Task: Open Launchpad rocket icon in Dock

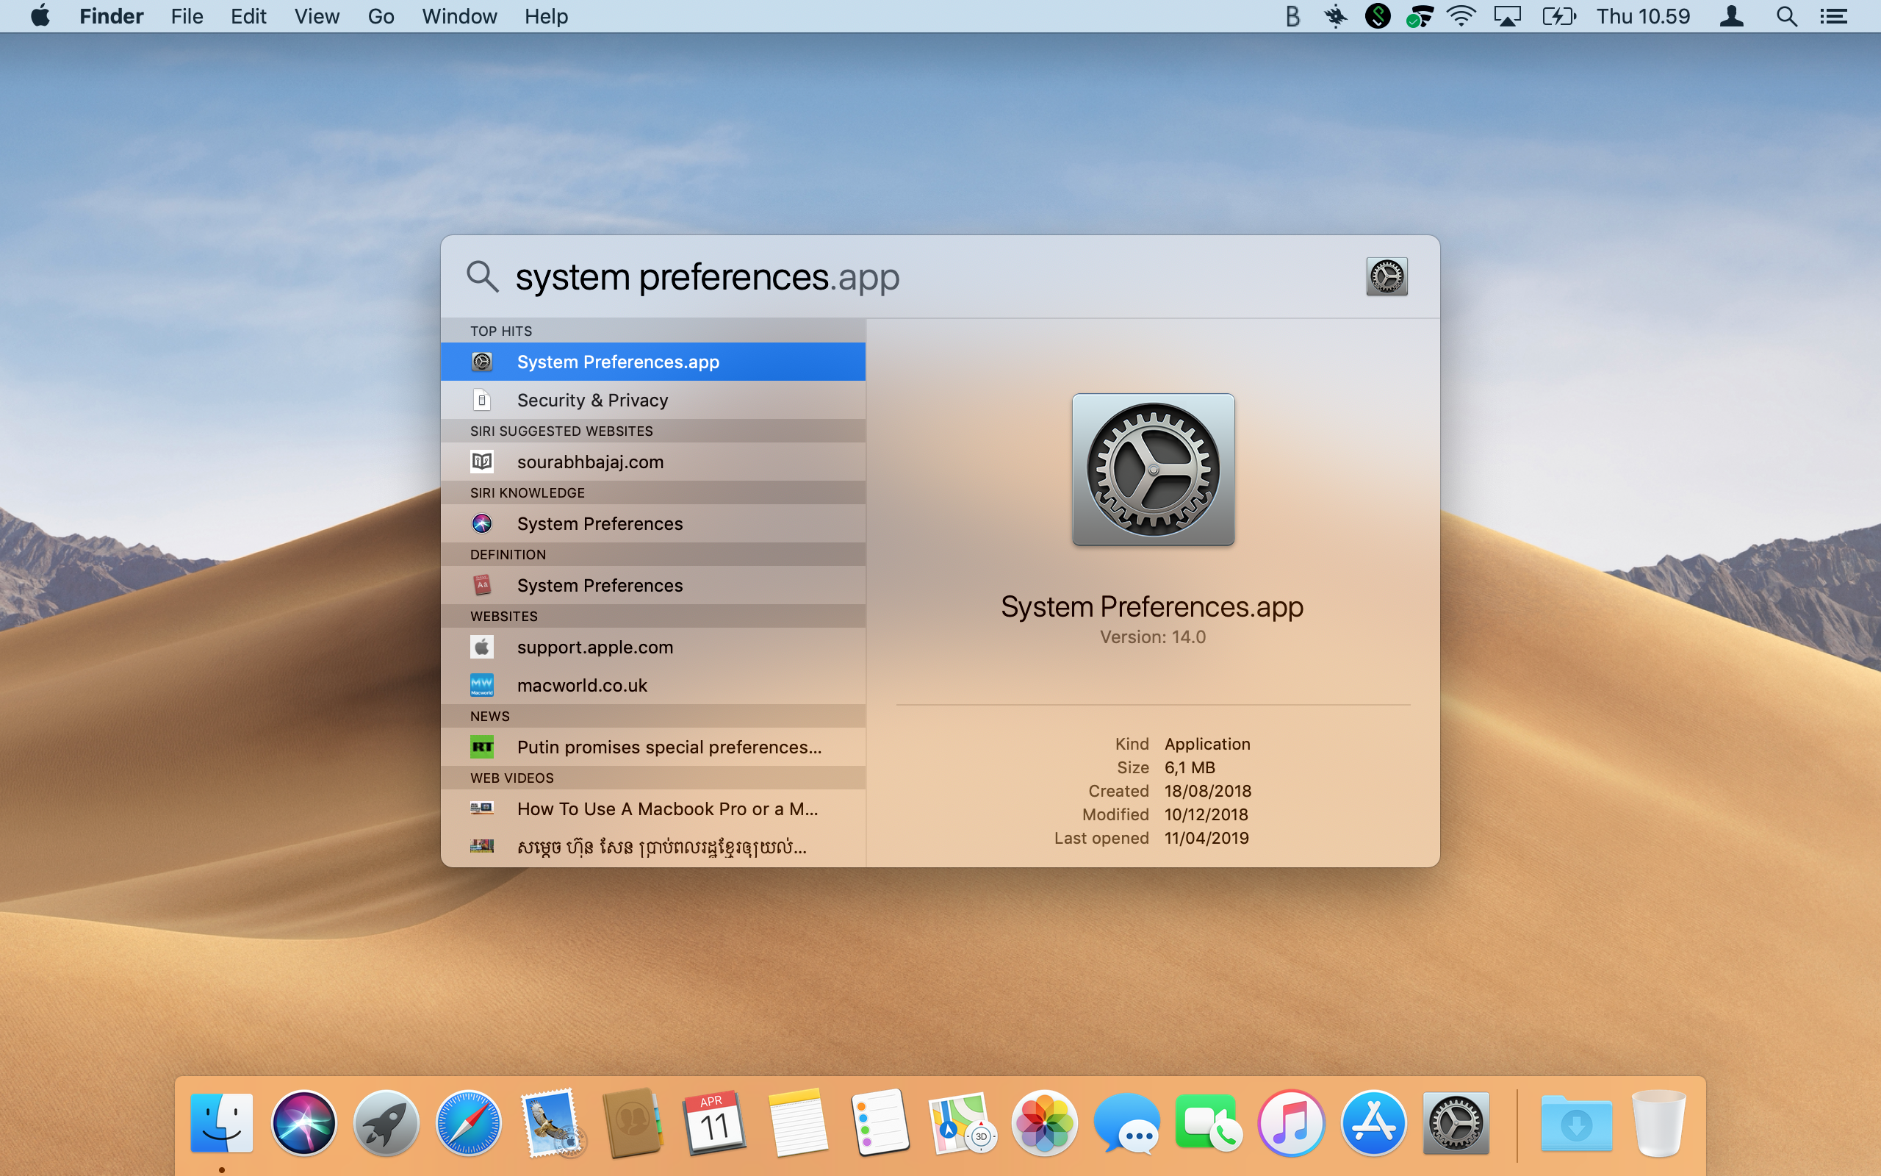Action: coord(386,1123)
